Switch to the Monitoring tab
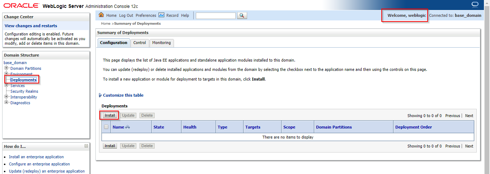This screenshot has width=490, height=174. tap(161, 43)
